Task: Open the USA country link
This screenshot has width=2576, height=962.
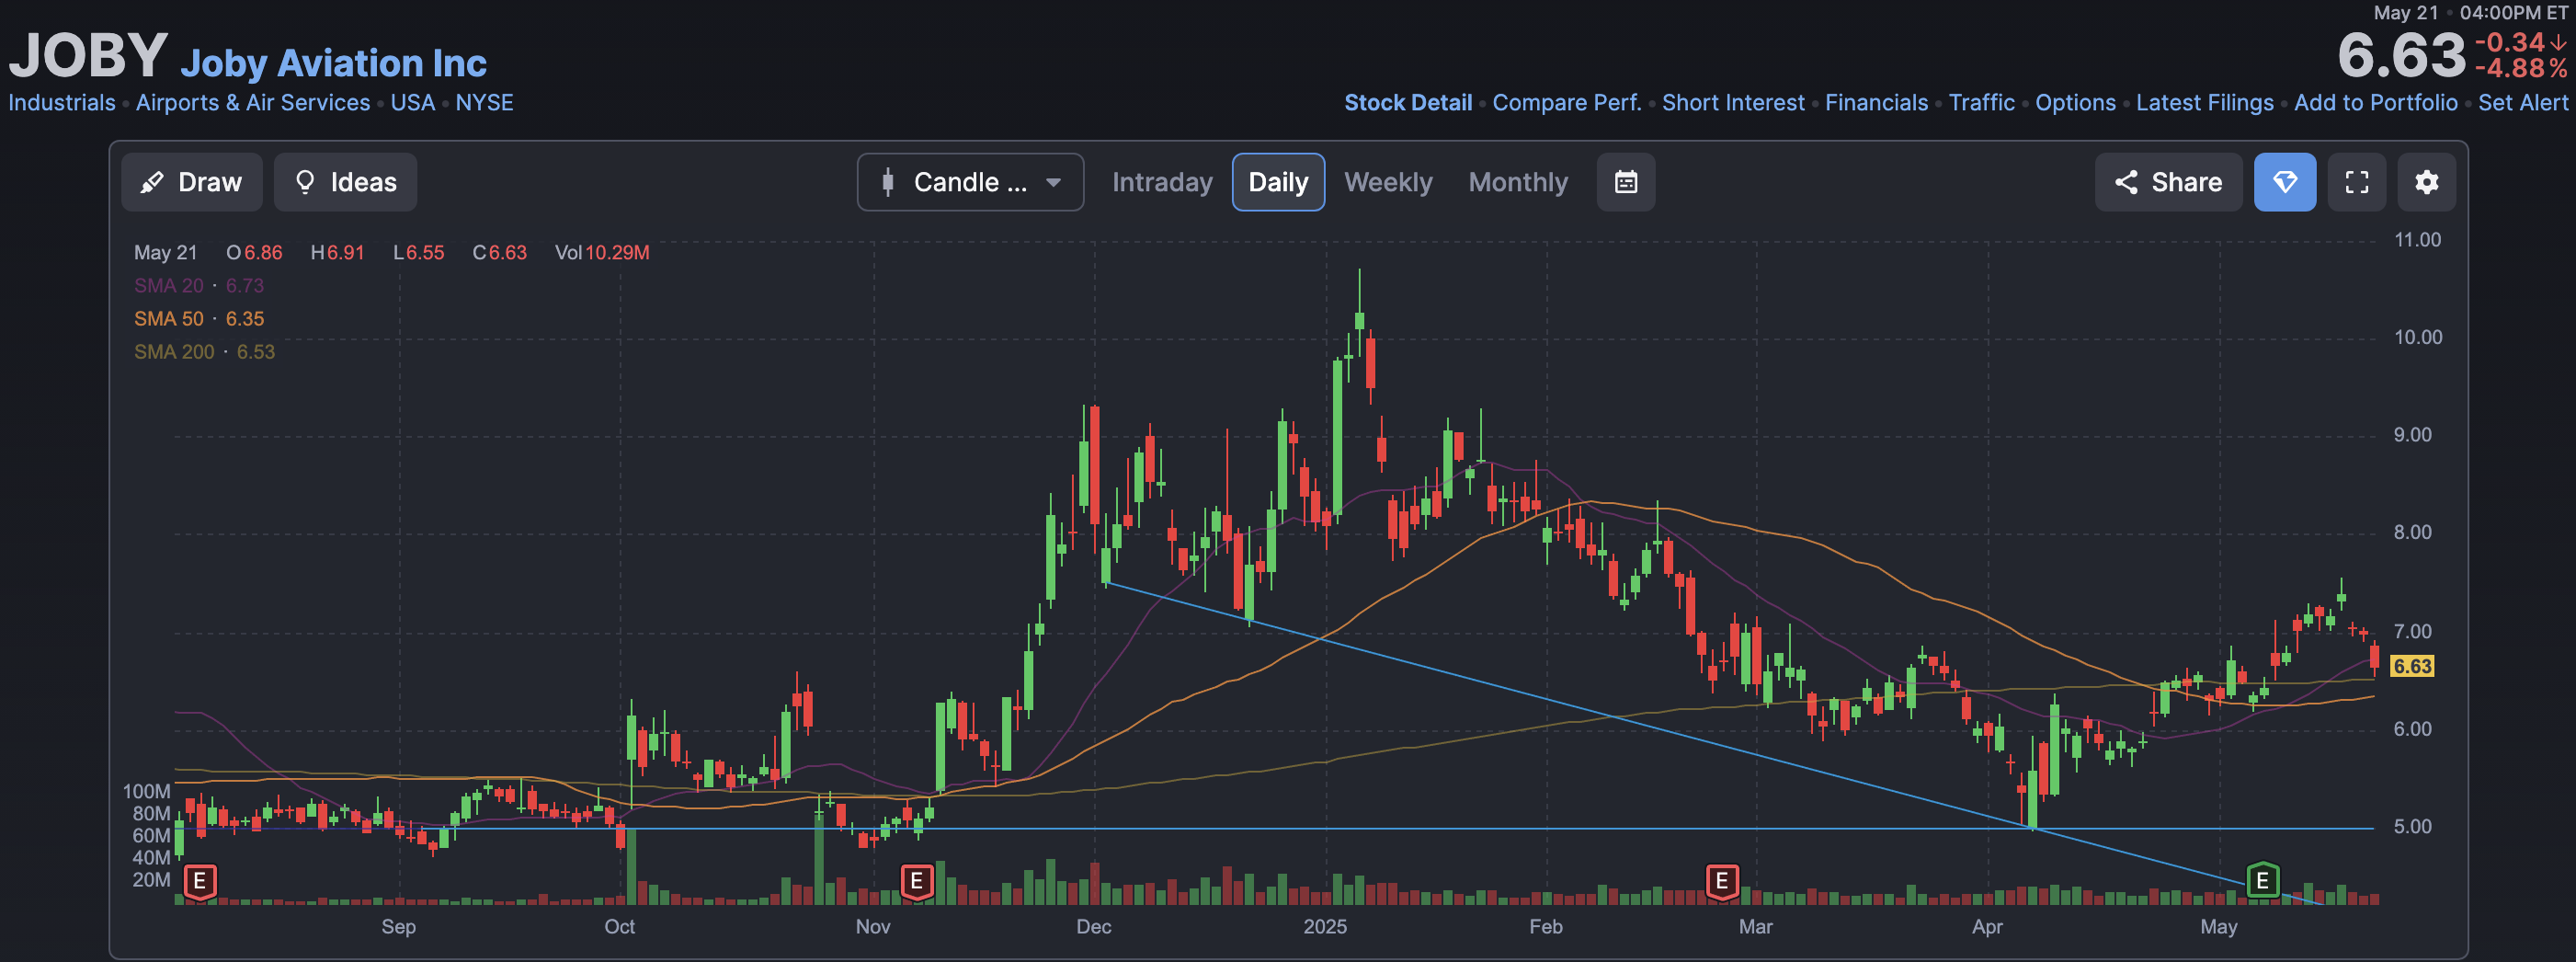Action: tap(413, 102)
